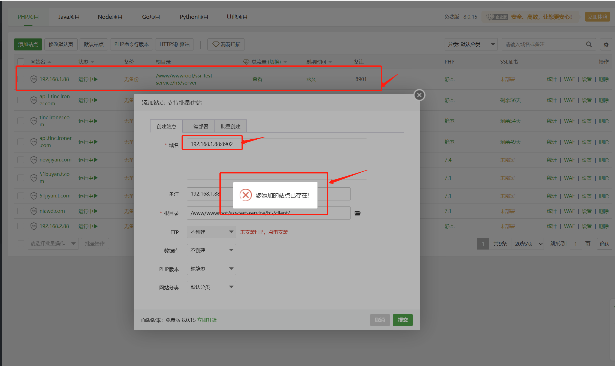Viewport: 615px width, 366px height.
Task: Sort by 网站名 column arrow
Action: (x=49, y=62)
